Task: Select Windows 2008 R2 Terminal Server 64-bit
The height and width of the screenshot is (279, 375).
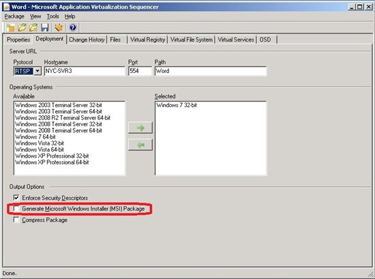Action: pyautogui.click(x=63, y=118)
